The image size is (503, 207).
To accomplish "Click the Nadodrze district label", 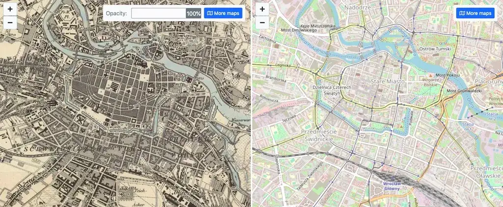I will click(x=358, y=7).
